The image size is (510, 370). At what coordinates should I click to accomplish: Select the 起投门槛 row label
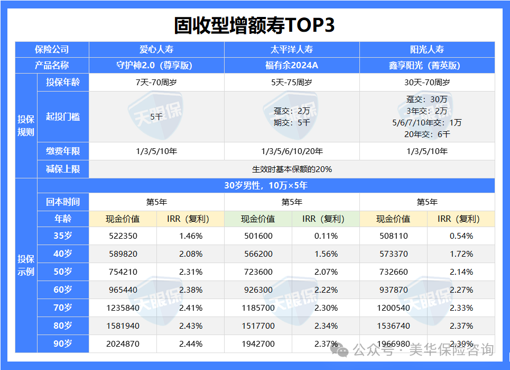coord(63,117)
